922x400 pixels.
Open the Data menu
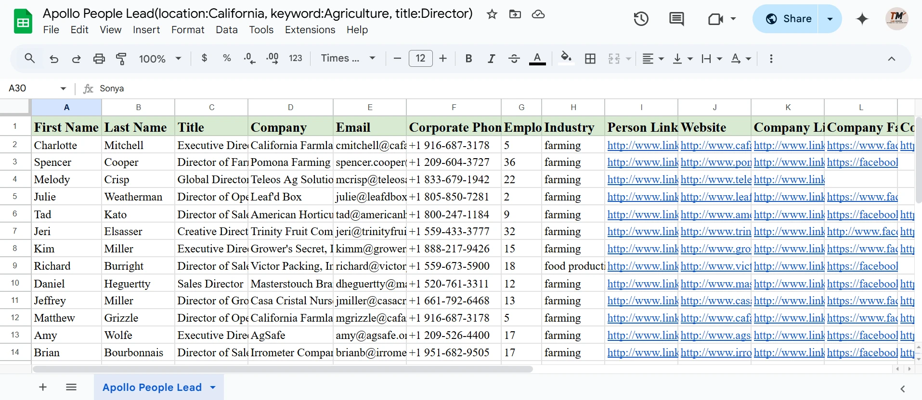pyautogui.click(x=227, y=30)
